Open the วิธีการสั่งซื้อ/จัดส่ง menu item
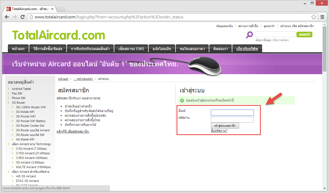 48,49
